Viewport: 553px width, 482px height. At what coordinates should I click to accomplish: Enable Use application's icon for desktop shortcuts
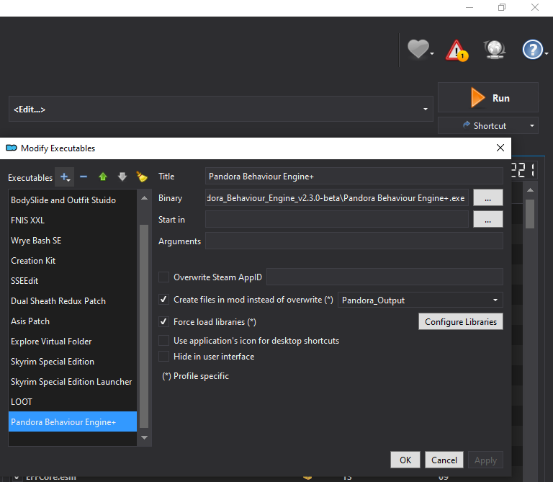[x=163, y=341]
